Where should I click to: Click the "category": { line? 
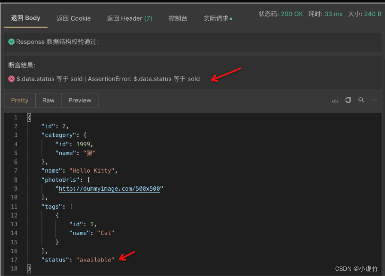tap(64, 135)
